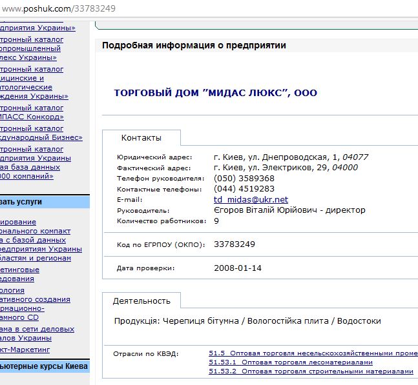This screenshot has width=418, height=385.
Task: Click the address bar with the poshuk.com URL
Action: 194,8
